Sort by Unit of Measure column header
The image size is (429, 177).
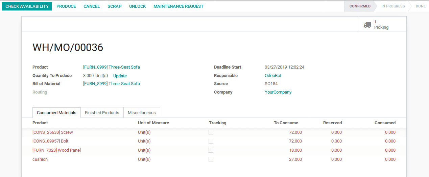pyautogui.click(x=153, y=123)
